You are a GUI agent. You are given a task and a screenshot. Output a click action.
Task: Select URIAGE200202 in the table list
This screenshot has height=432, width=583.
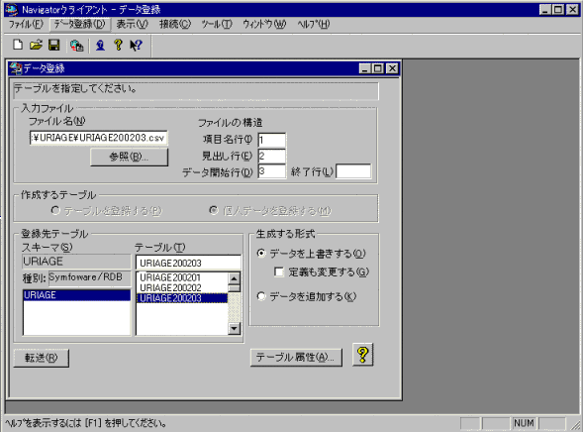coord(182,288)
